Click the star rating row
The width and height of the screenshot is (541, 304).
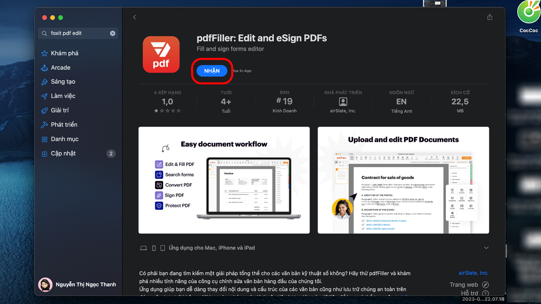coord(167,111)
